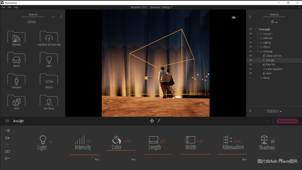Open the Characters library folder

[16, 81]
